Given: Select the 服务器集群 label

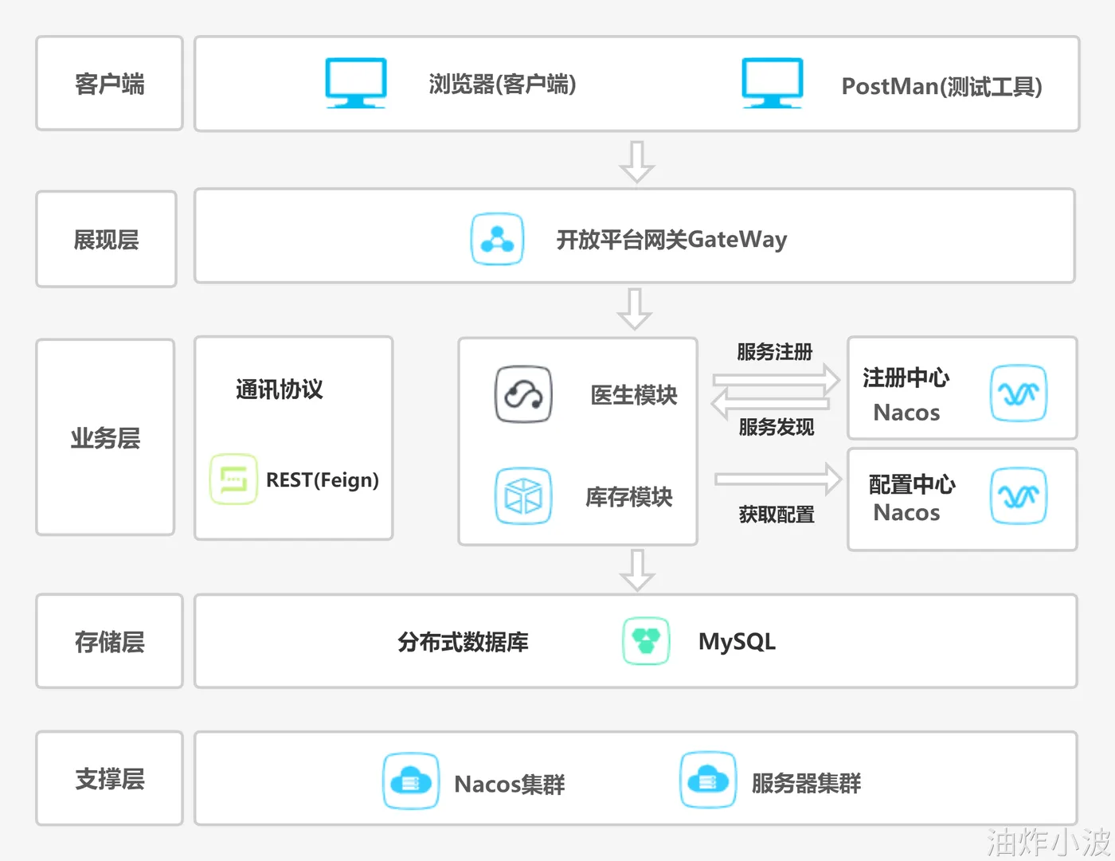Looking at the screenshot, I should 806,783.
